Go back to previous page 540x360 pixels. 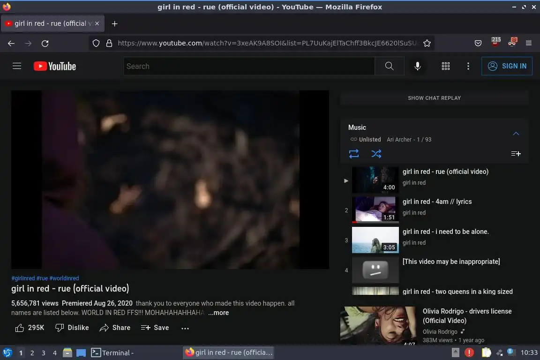tap(11, 44)
